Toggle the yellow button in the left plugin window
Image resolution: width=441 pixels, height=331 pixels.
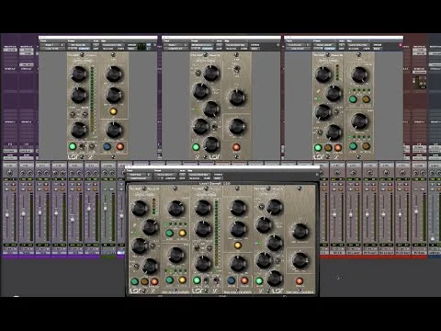coord(113,111)
